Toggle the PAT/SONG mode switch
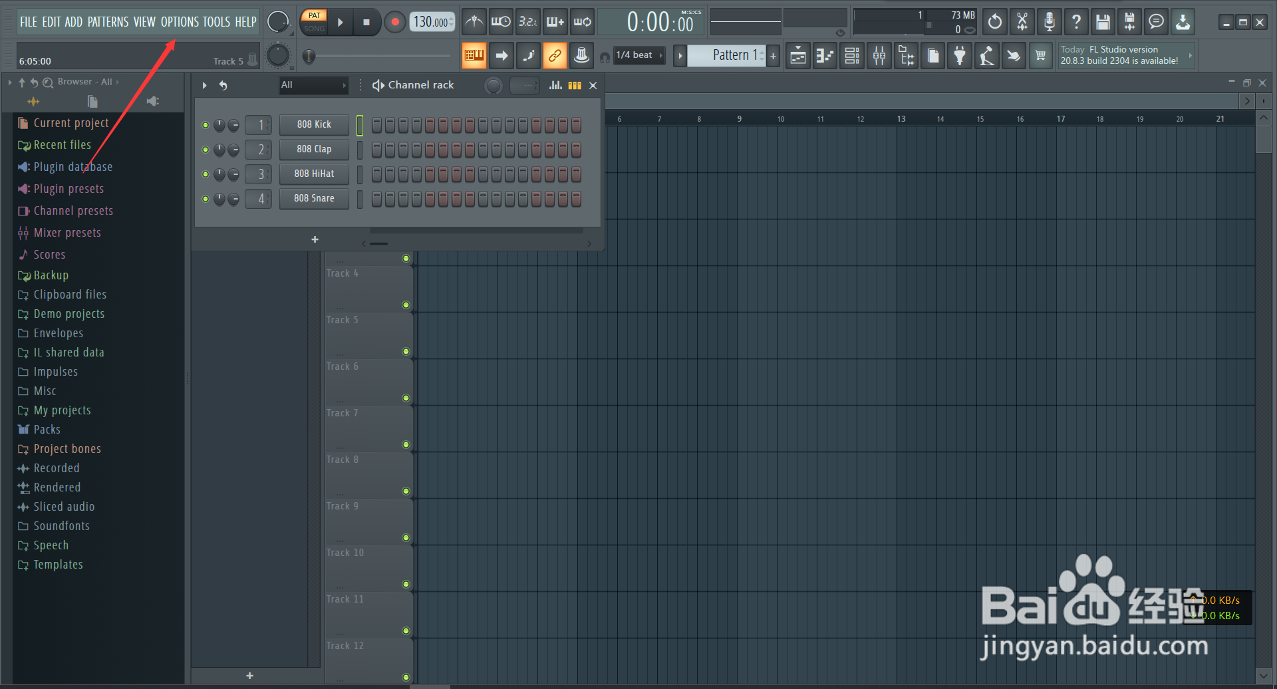This screenshot has height=689, width=1277. pyautogui.click(x=313, y=21)
